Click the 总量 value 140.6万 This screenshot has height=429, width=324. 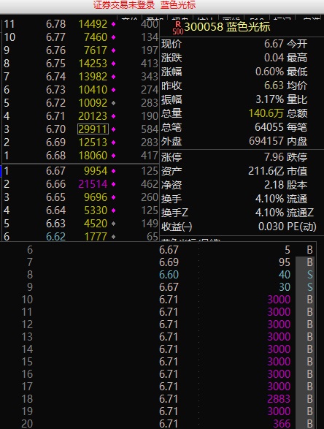click(266, 113)
